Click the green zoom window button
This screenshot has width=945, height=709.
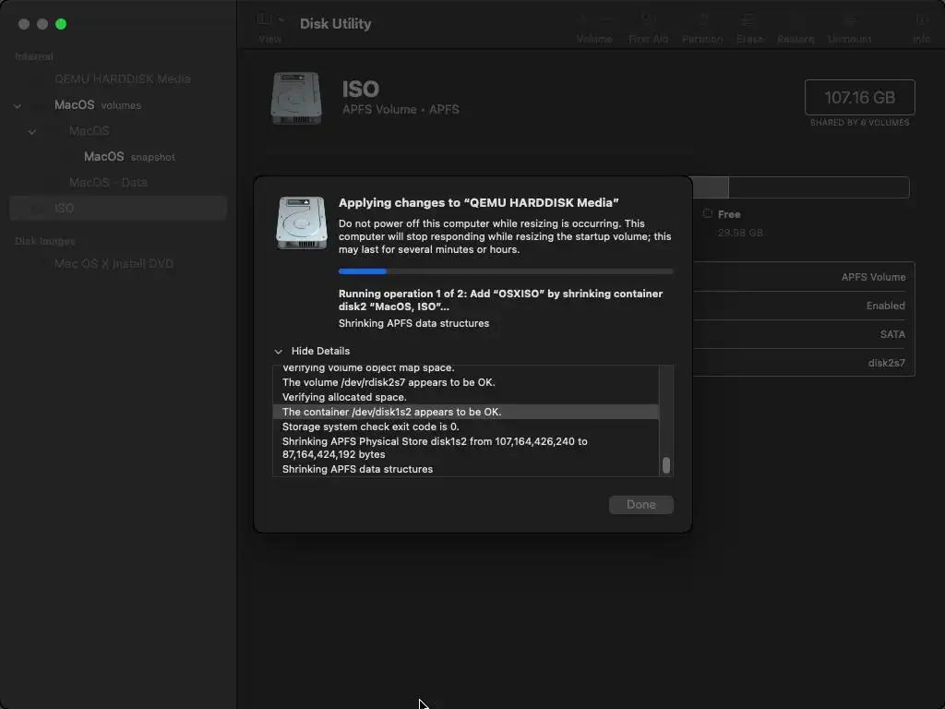click(x=61, y=24)
